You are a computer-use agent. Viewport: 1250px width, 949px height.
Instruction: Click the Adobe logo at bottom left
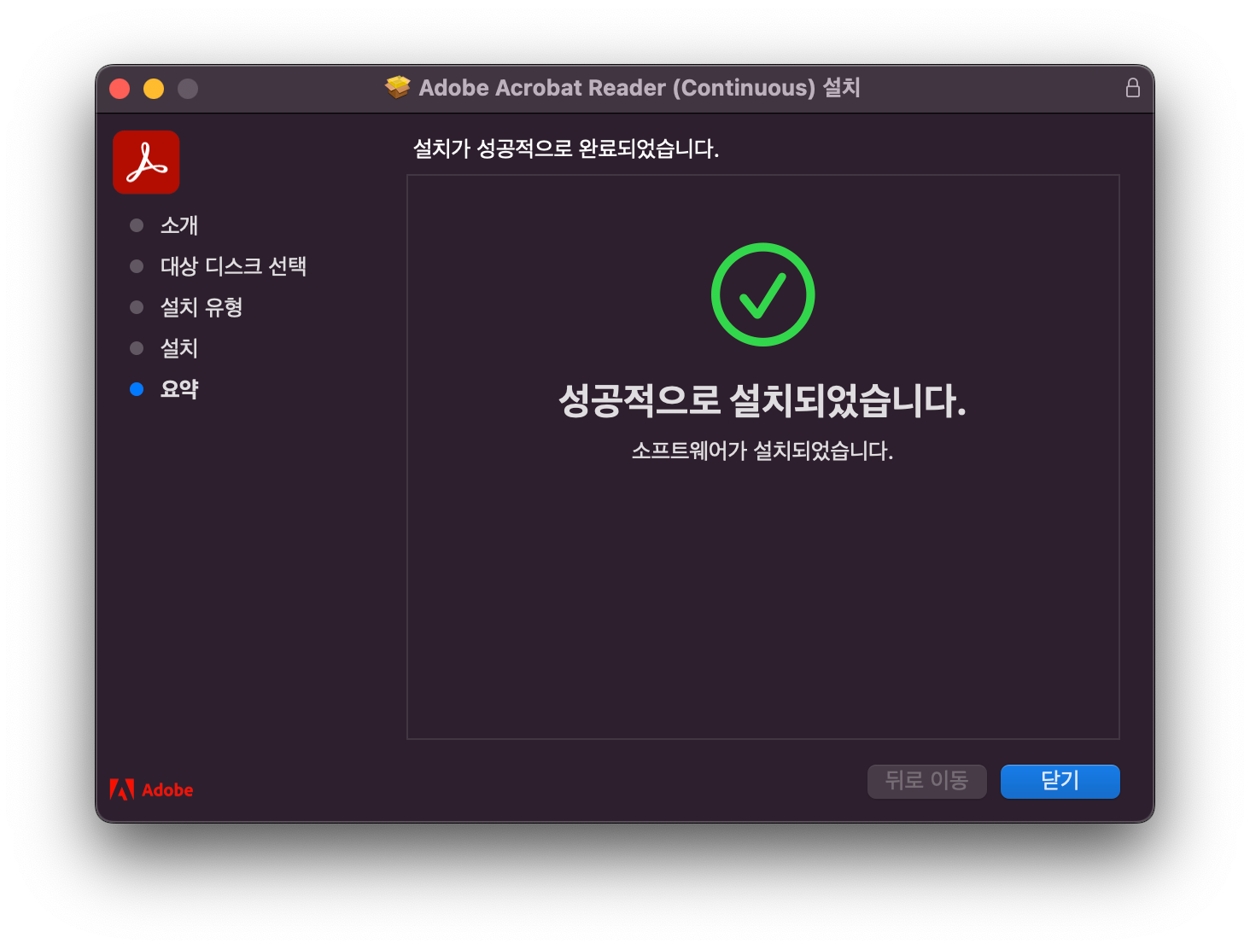(152, 789)
